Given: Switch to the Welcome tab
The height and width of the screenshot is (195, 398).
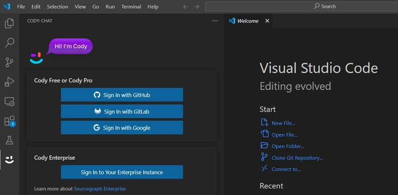Looking at the screenshot, I should click(x=248, y=21).
